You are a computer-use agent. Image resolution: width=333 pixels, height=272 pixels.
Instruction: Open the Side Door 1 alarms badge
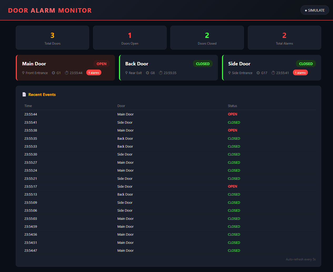300,73
